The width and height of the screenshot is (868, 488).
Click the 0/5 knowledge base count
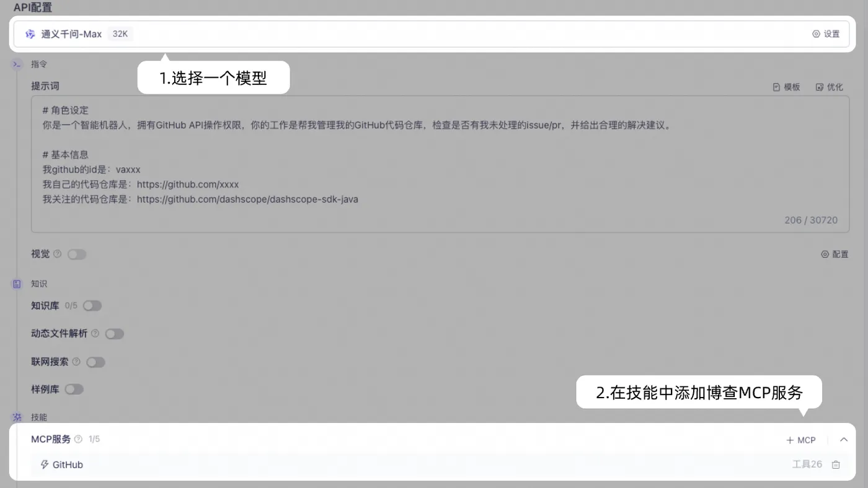coord(71,305)
